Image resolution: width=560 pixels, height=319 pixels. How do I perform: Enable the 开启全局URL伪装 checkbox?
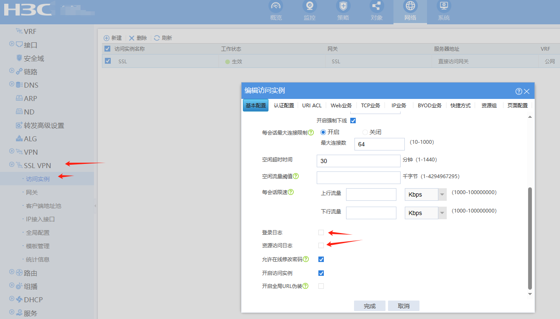pos(321,286)
